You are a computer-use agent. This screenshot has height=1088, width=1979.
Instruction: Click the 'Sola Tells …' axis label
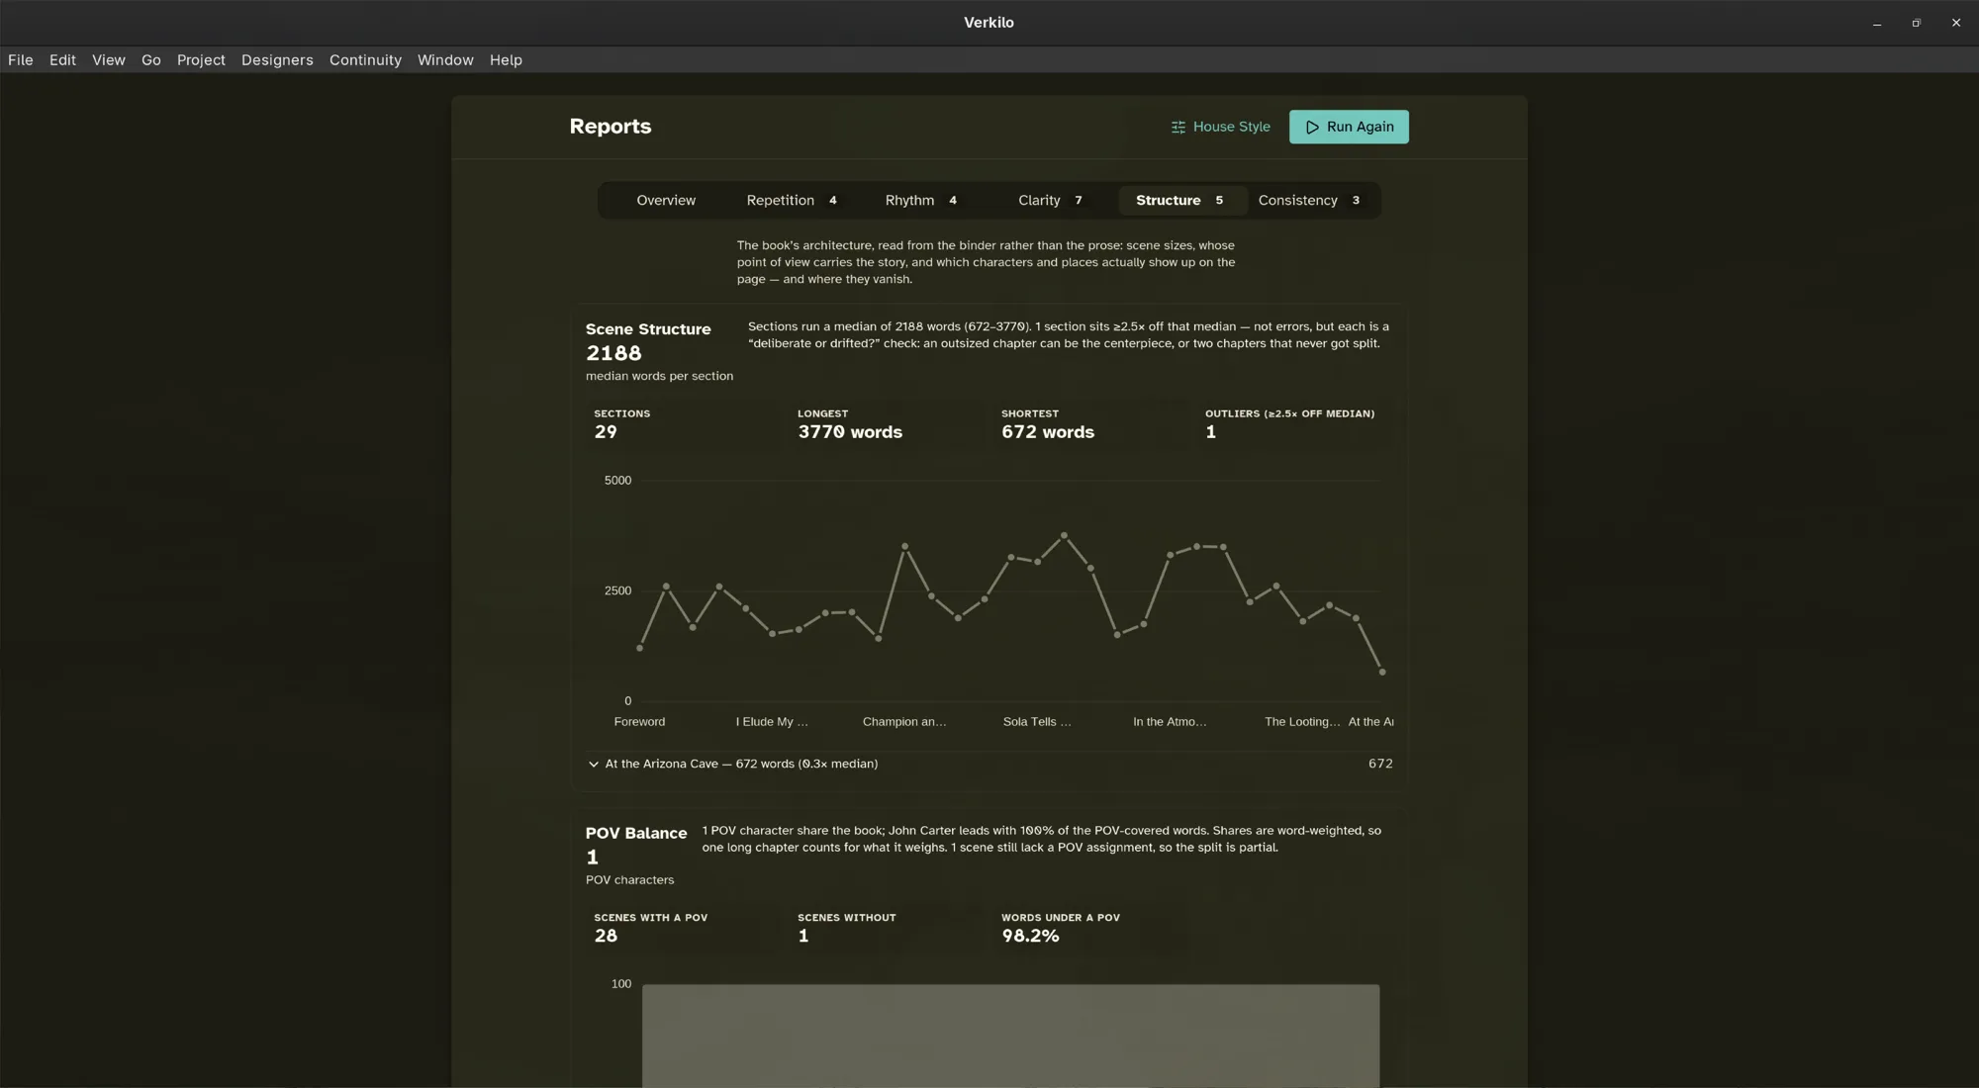(x=1037, y=722)
